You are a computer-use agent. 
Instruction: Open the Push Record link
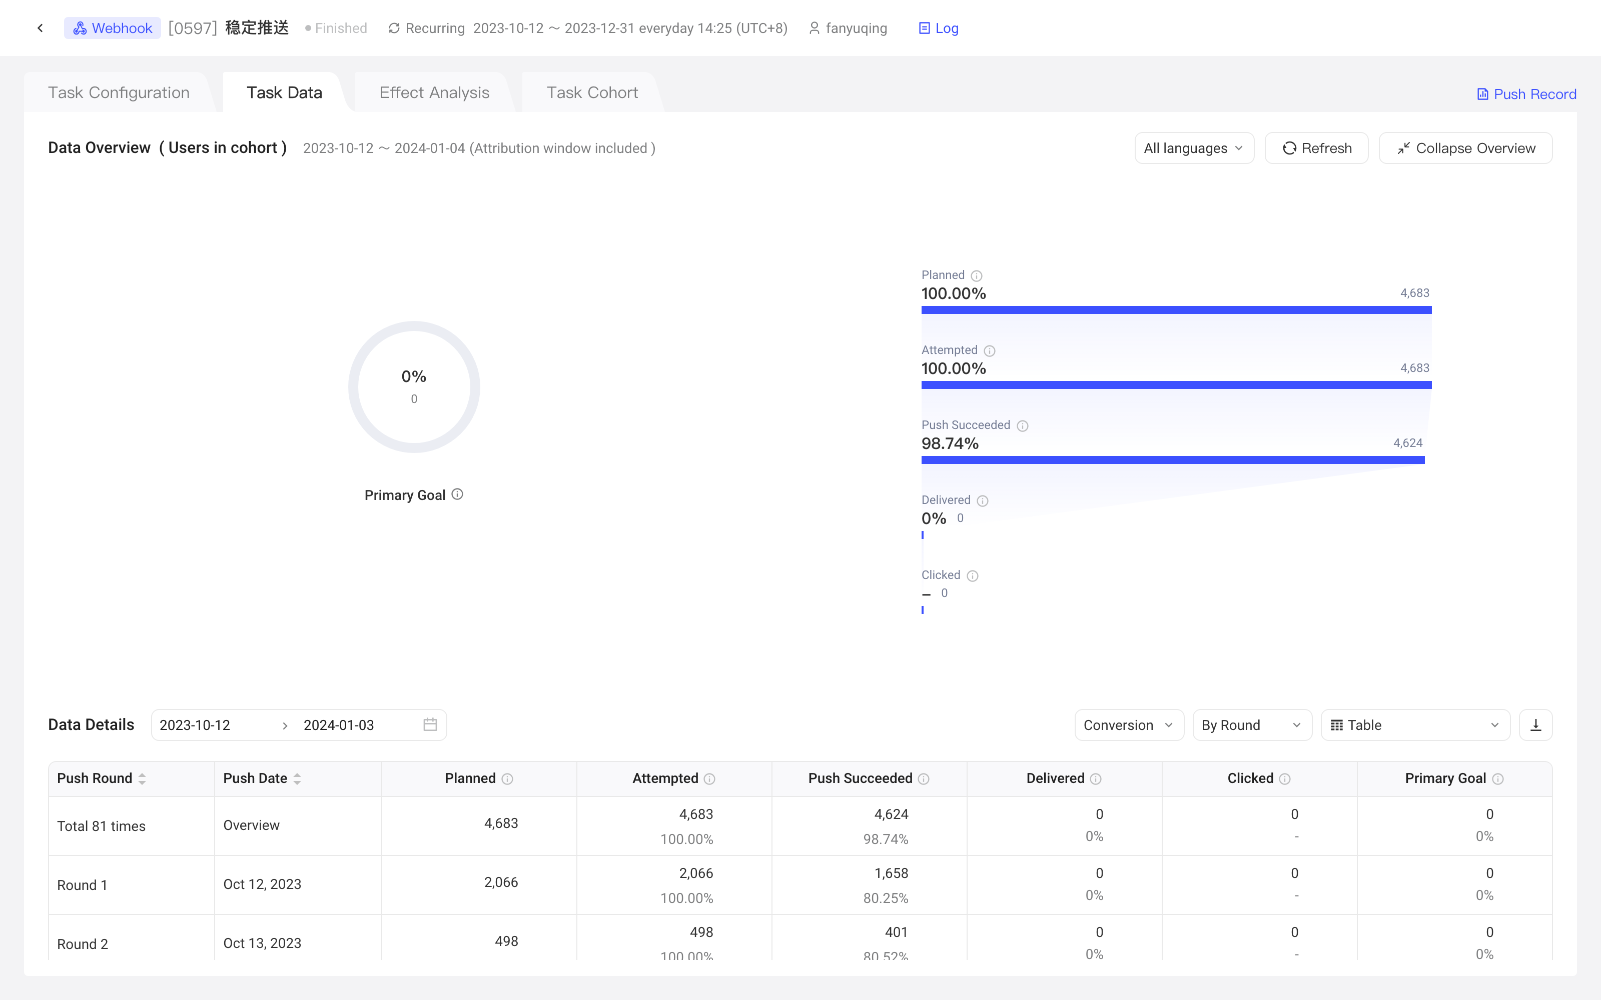(1526, 94)
